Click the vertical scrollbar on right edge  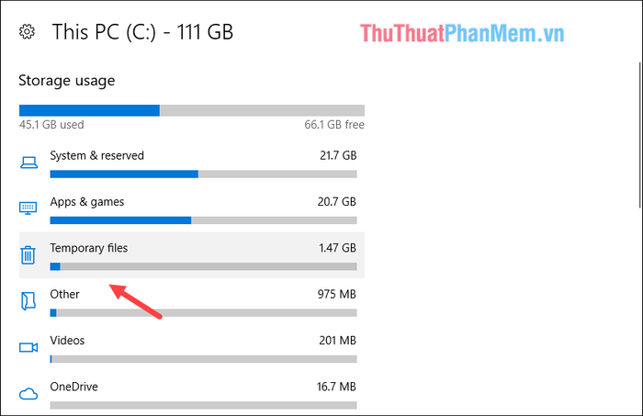click(640, 135)
